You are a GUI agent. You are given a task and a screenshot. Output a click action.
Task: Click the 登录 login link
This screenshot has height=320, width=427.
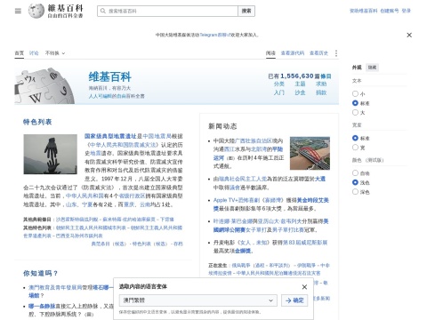(407, 11)
